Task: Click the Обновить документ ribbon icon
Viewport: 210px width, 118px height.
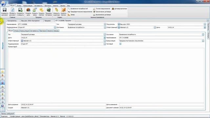Action: (12, 12)
